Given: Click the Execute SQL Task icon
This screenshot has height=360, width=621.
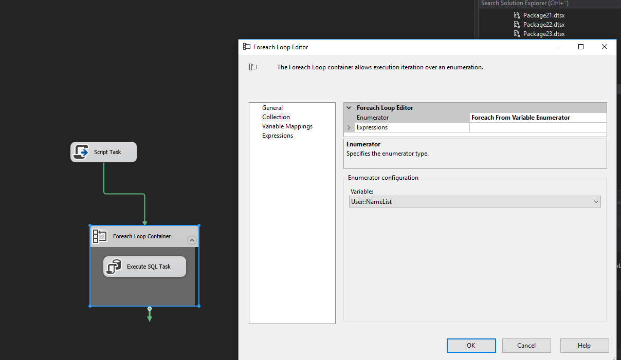Looking at the screenshot, I should point(113,267).
